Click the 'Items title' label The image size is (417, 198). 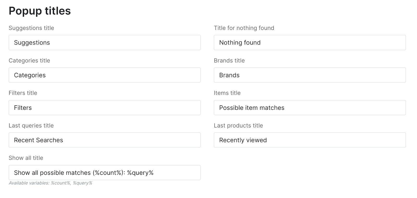[x=227, y=93]
